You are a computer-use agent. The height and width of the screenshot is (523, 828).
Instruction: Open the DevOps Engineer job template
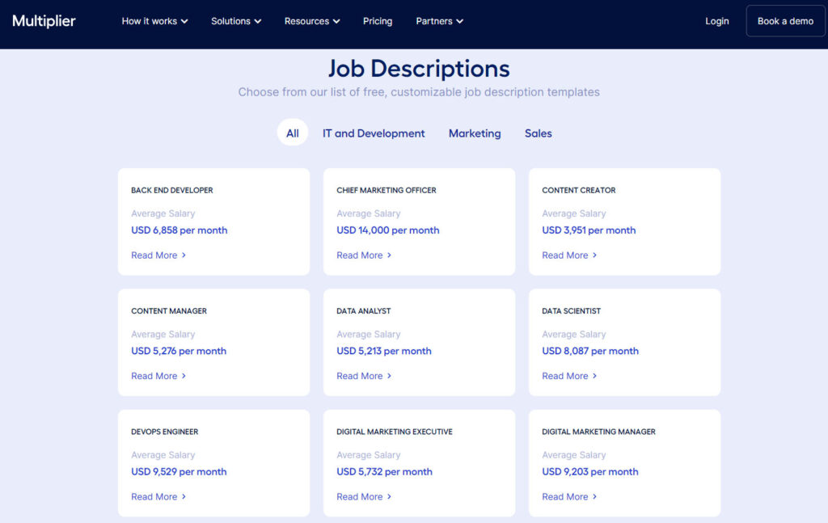[154, 496]
